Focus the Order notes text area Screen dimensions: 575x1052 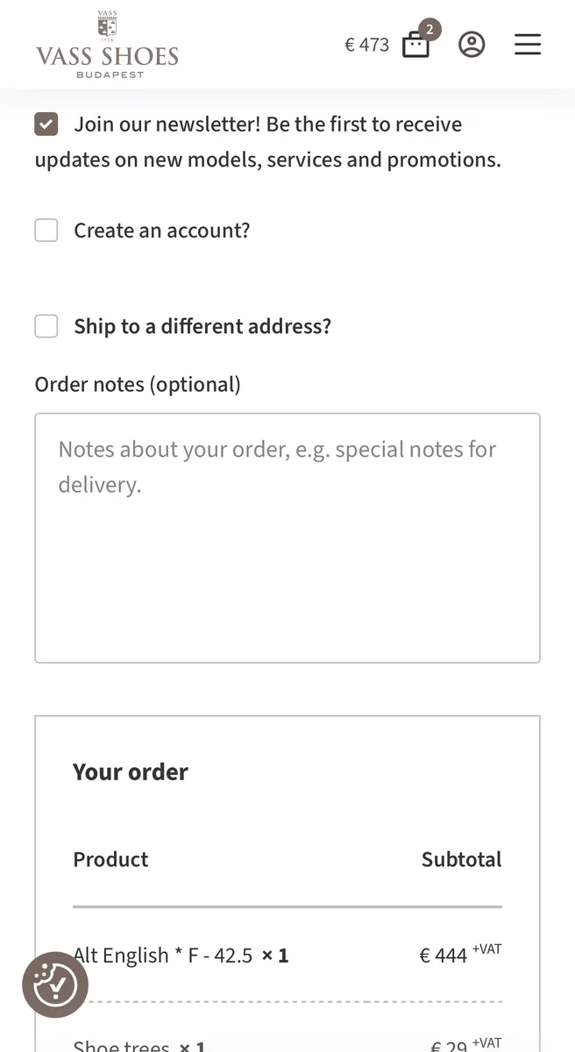pyautogui.click(x=287, y=537)
